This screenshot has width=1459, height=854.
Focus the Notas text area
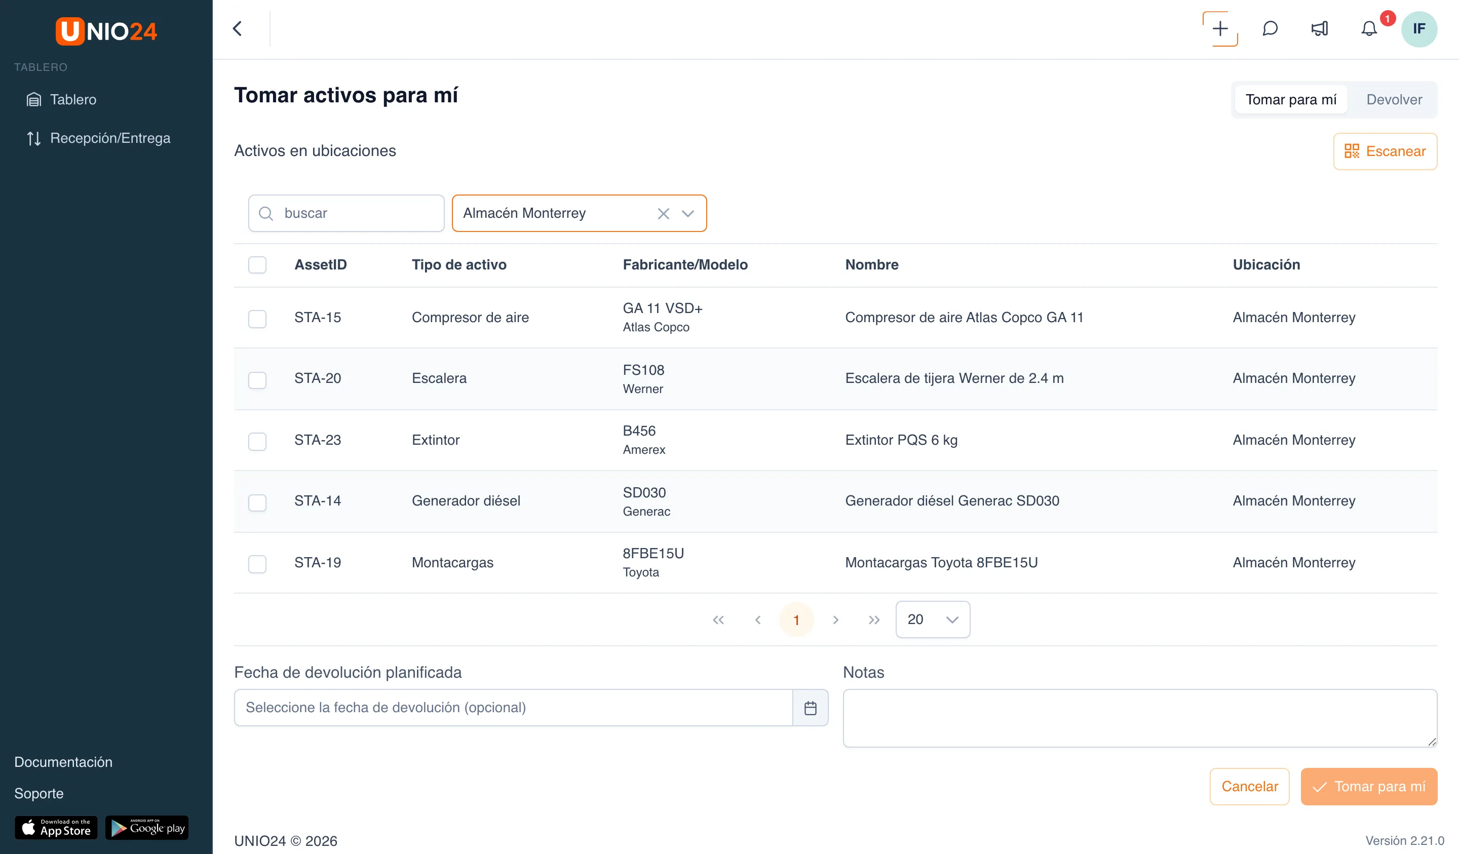(1140, 718)
